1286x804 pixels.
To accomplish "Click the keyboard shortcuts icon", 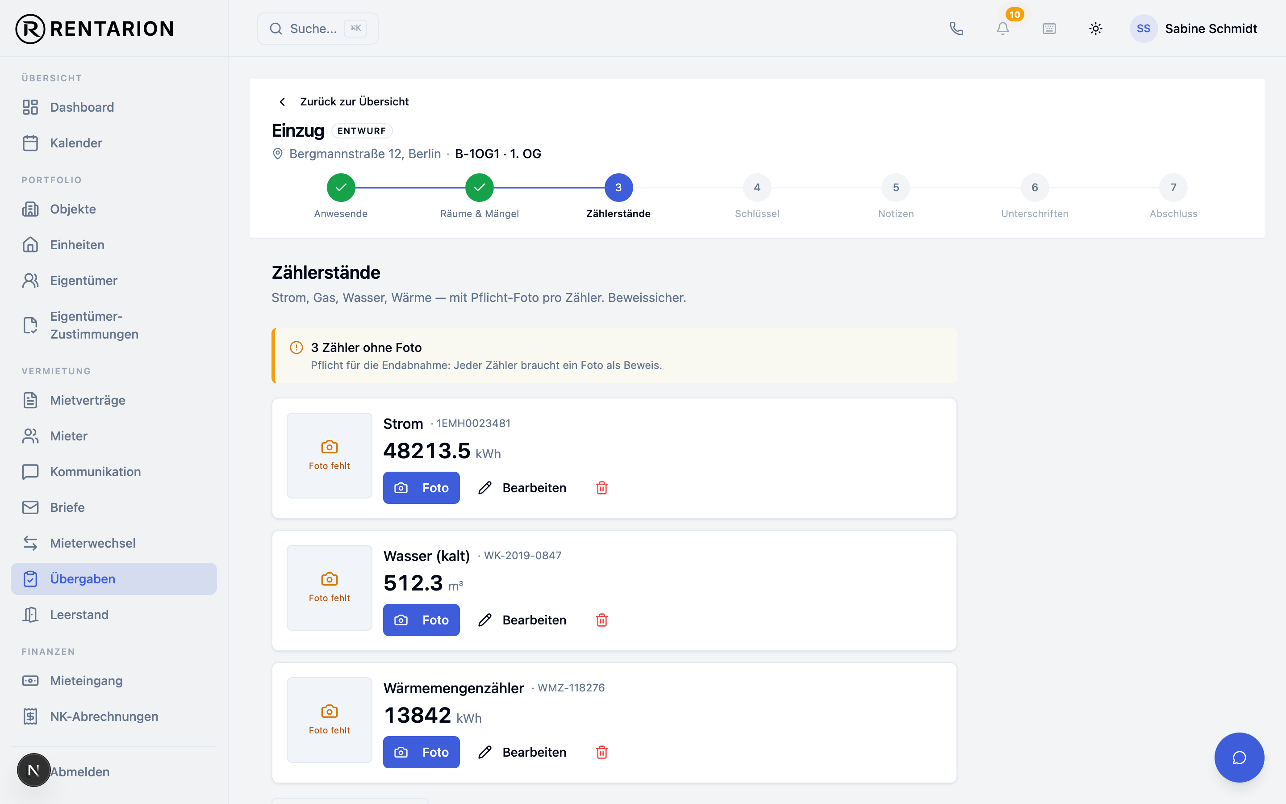I will point(1049,29).
